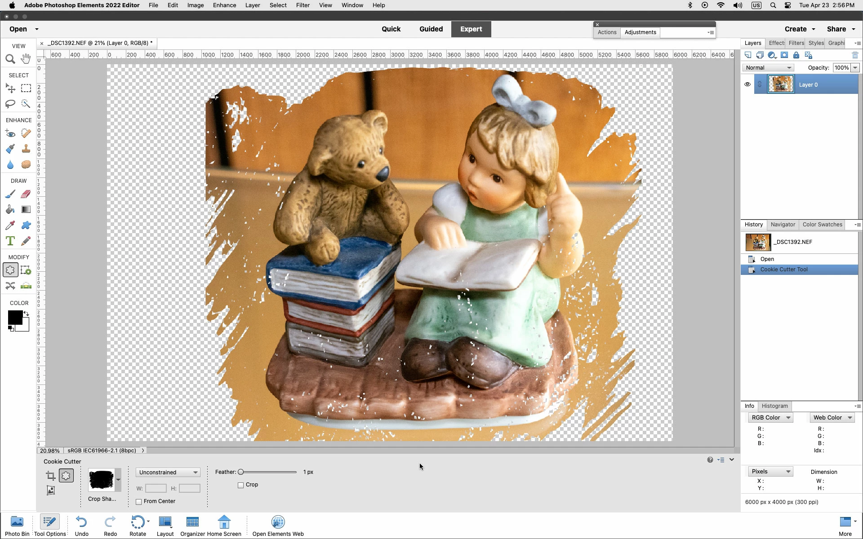Screen dimensions: 863x539
Task: Click the Feather slider handle
Action: pos(241,472)
